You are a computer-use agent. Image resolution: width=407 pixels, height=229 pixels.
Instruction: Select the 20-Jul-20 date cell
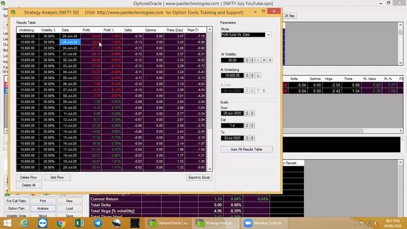70,167
